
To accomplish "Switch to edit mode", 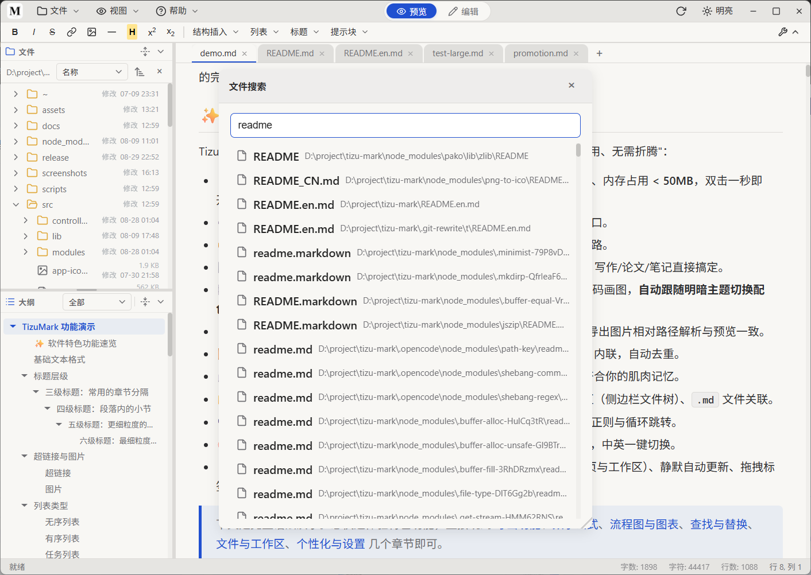I will tap(463, 11).
